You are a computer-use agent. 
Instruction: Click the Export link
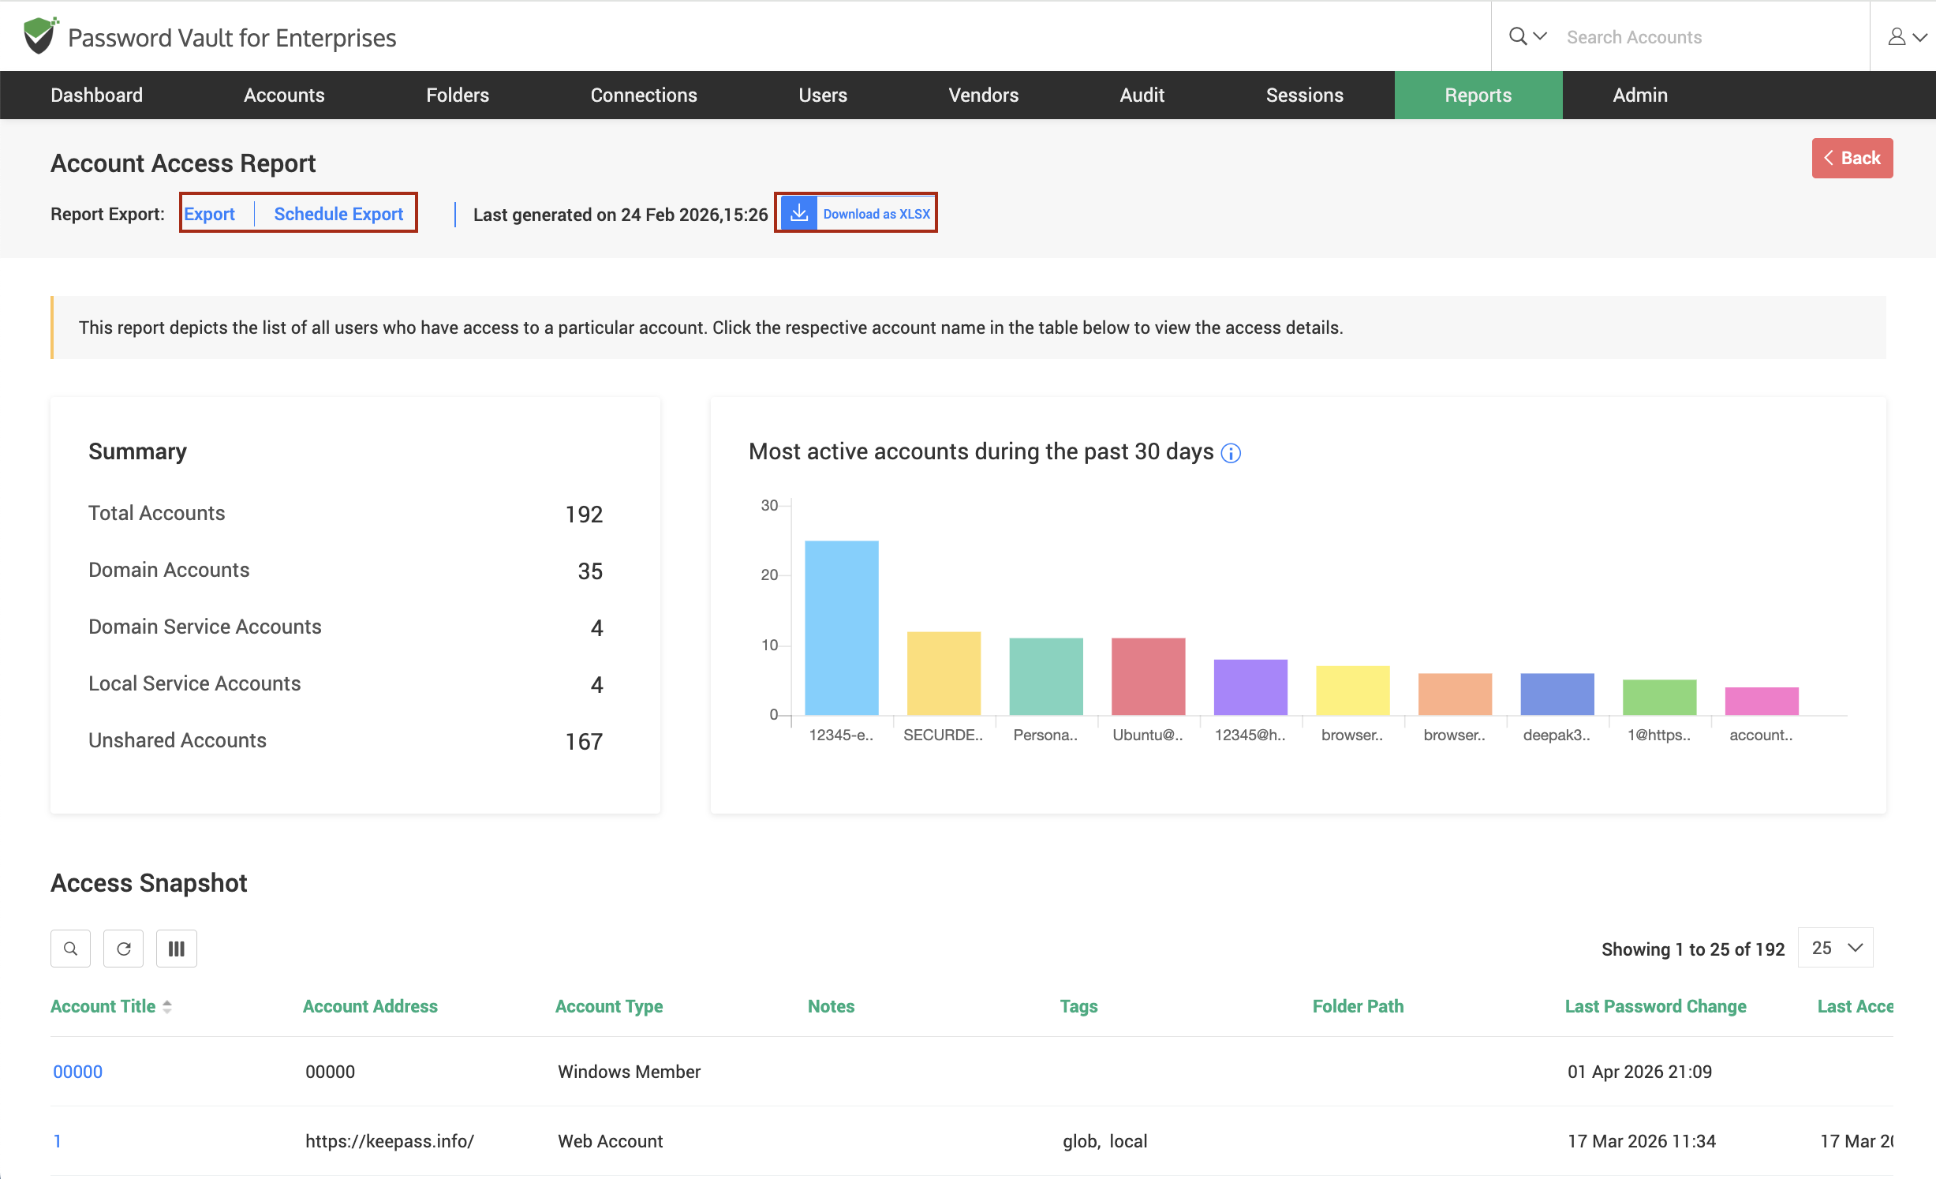(x=209, y=214)
